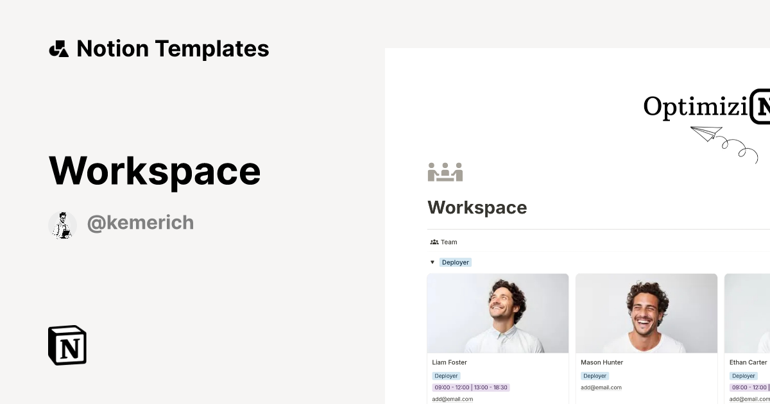Open the @kemerich creator profile link
770x404 pixels.
tap(141, 223)
